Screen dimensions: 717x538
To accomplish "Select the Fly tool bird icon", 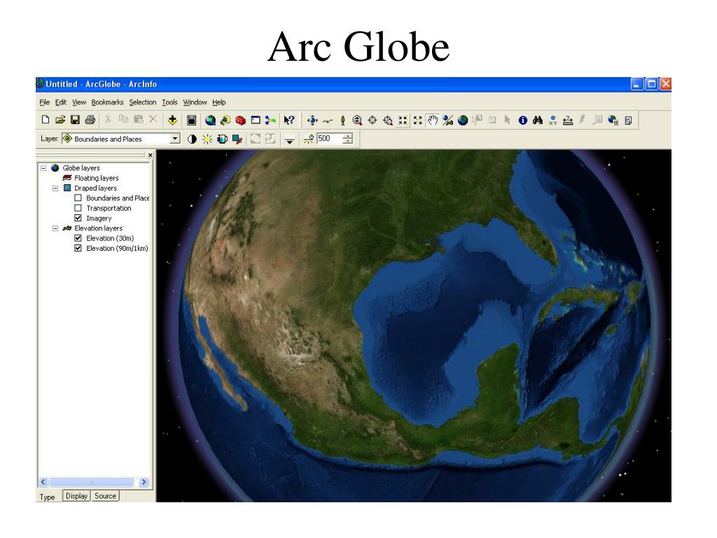I will (328, 120).
